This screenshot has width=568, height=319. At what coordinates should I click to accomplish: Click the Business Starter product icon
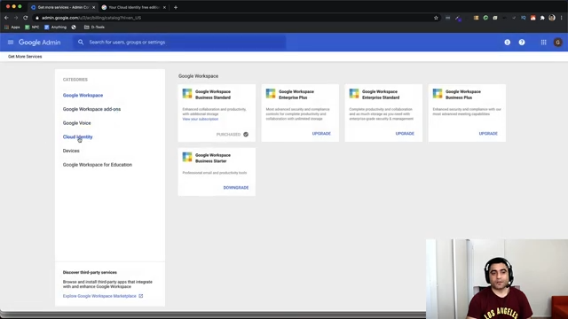(x=187, y=157)
